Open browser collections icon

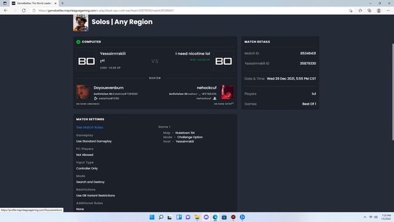[x=369, y=10]
